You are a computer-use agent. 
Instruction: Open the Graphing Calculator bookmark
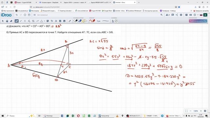pos(66,11)
